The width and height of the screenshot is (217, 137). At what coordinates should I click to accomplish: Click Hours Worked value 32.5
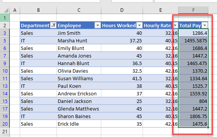pyautogui.click(x=122, y=71)
